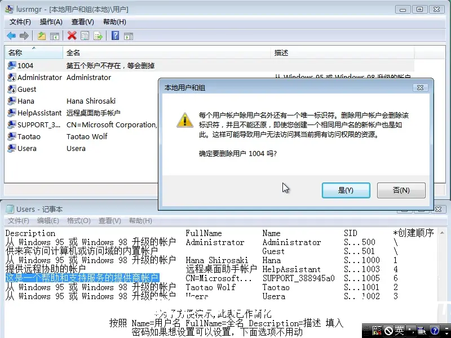The height and width of the screenshot is (338, 451).
Task: Click the Notepad icon in Users title bar
Action: 10,209
